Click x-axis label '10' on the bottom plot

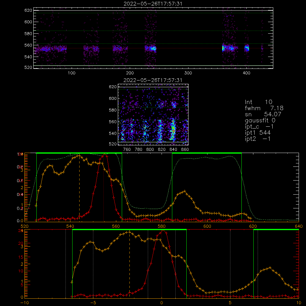(299, 303)
